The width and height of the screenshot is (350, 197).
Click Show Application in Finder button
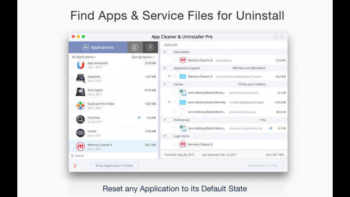pyautogui.click(x=114, y=166)
